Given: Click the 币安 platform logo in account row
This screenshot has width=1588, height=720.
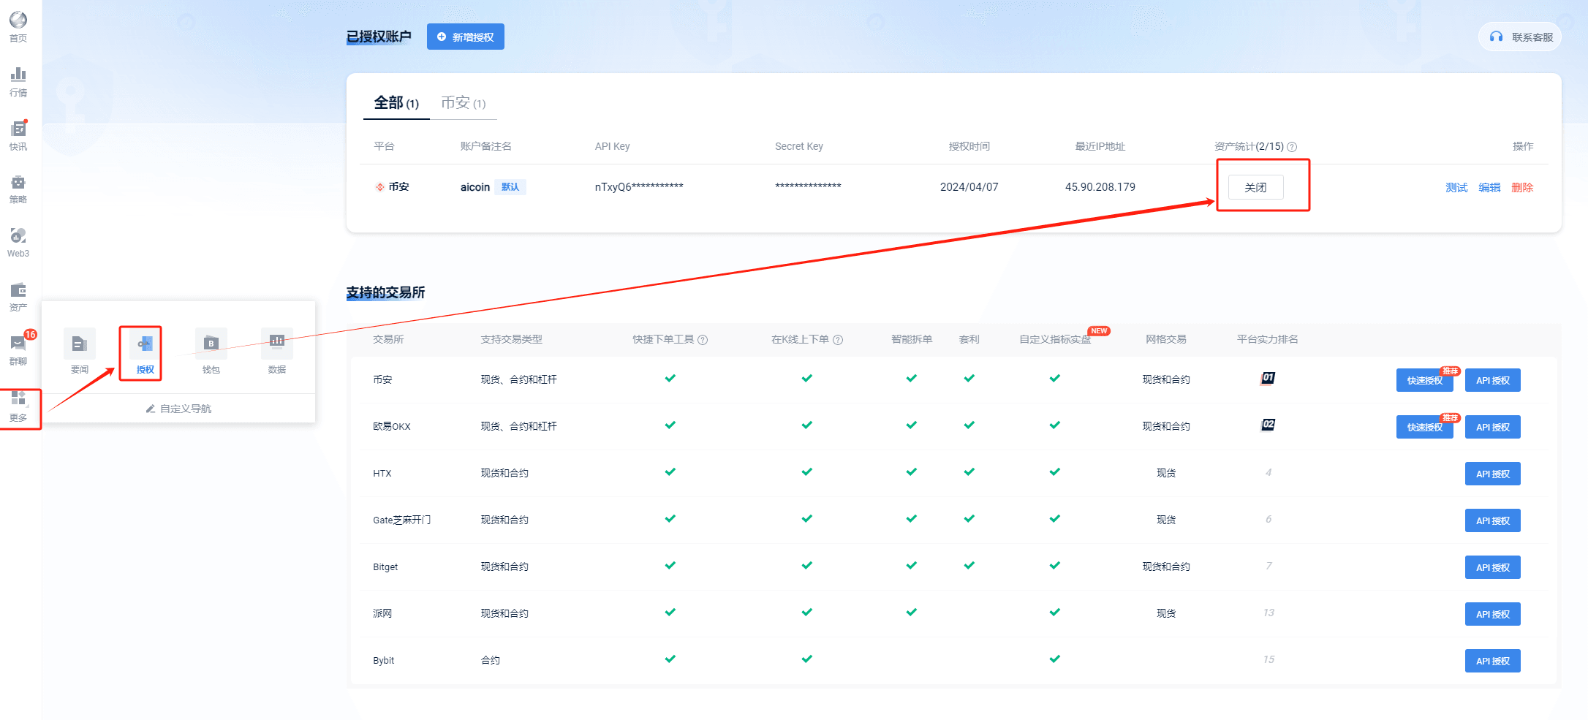Looking at the screenshot, I should pos(380,187).
